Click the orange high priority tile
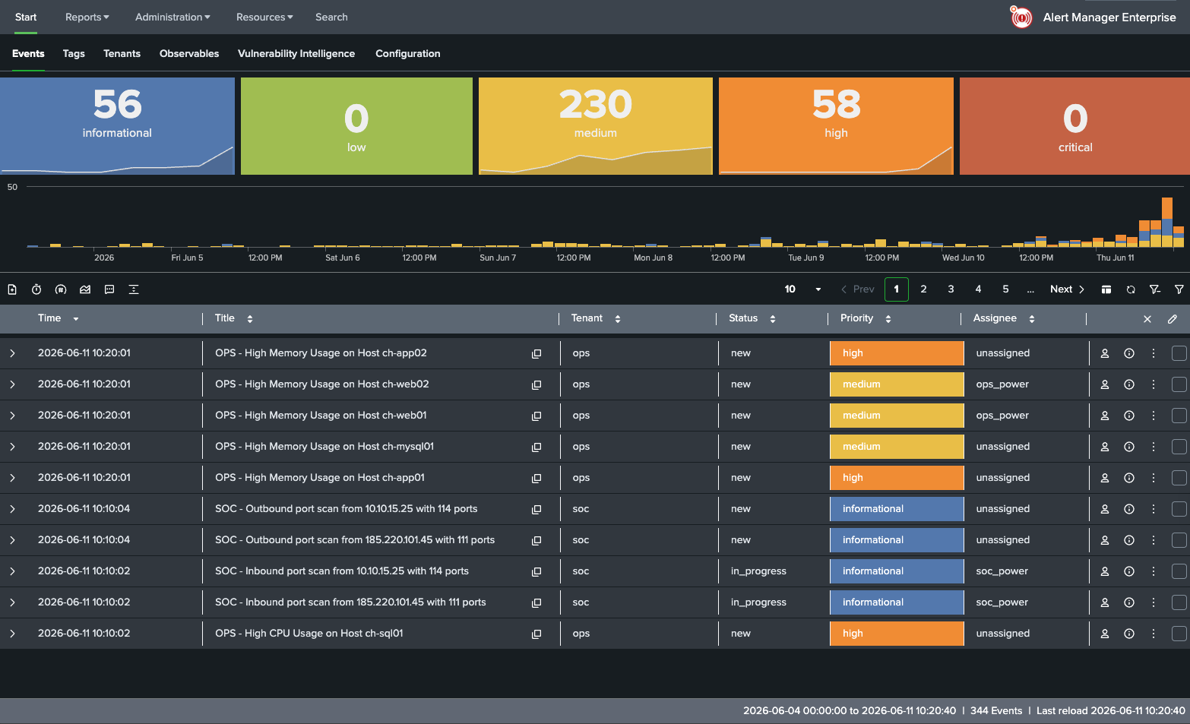The image size is (1190, 724). (x=836, y=126)
